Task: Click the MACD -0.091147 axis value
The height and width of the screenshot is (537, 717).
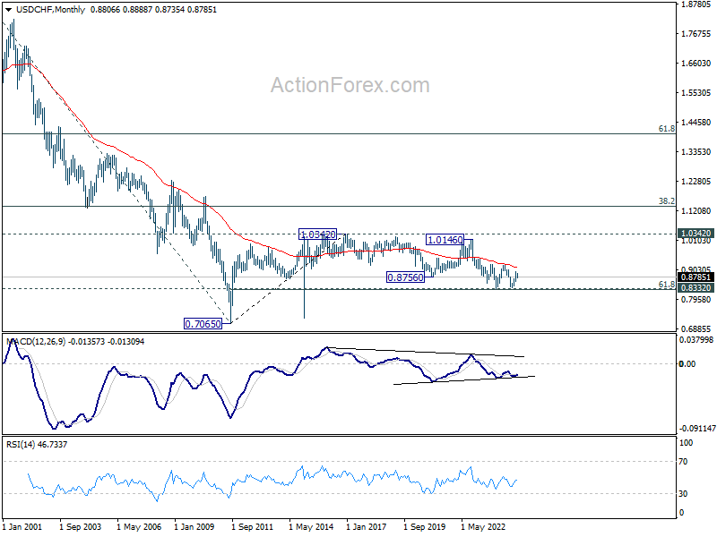Action: point(697,429)
